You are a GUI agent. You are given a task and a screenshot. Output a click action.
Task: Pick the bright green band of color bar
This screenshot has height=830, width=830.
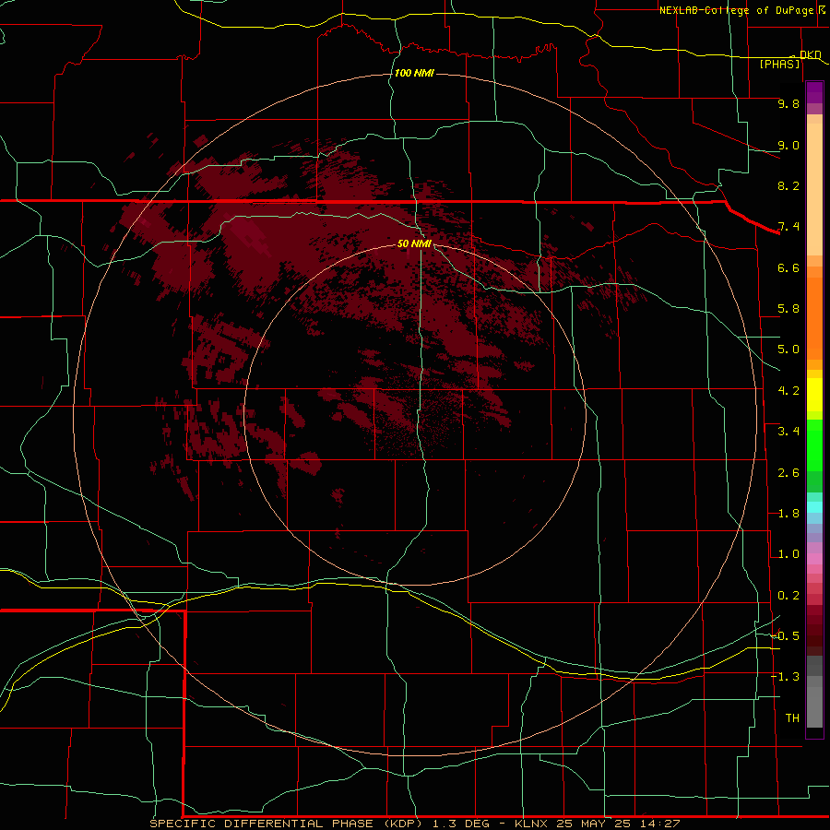814,445
